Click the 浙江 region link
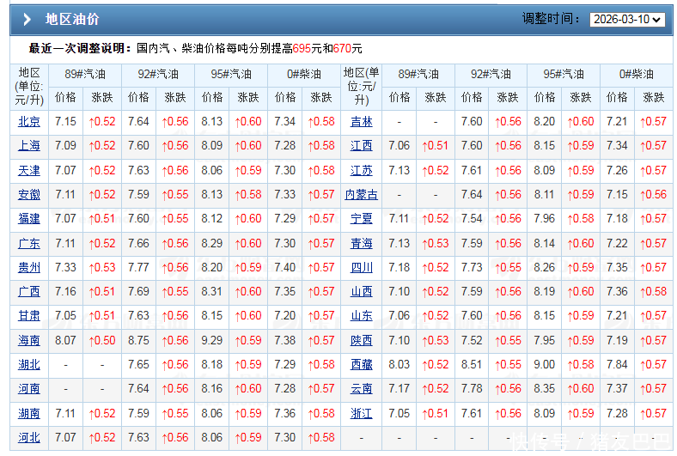Viewport: 677px width, 456px height. 362,414
